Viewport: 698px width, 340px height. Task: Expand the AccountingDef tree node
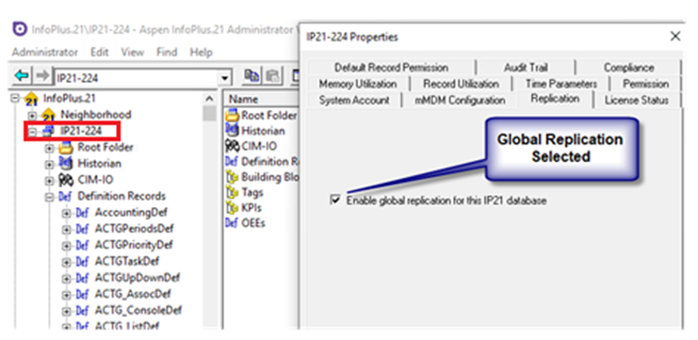coord(66,213)
